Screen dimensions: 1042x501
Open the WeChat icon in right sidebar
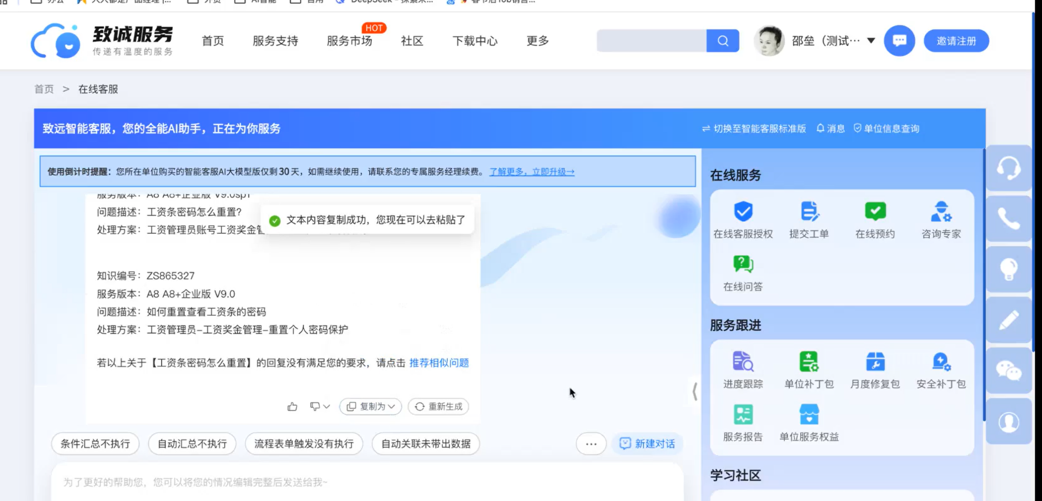coord(1008,371)
